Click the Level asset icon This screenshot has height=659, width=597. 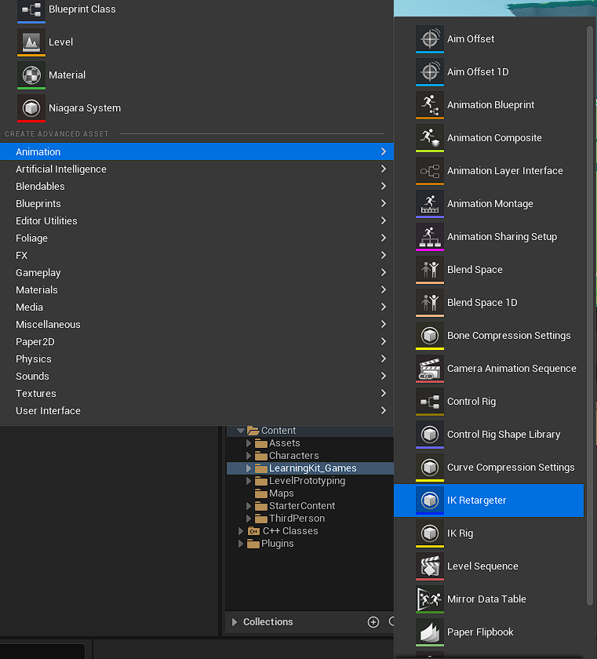[x=31, y=42]
